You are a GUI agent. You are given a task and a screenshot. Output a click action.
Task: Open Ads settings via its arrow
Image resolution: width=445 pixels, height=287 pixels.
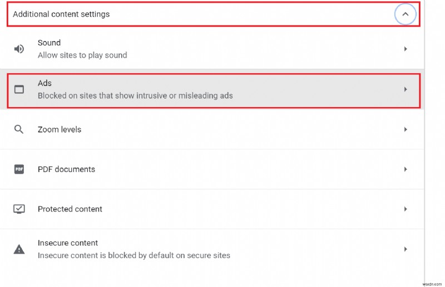pos(406,89)
